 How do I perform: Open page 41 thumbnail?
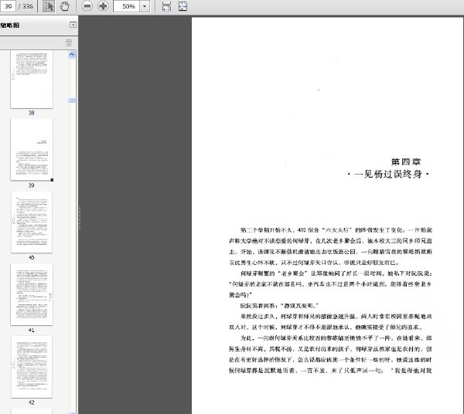pyautogui.click(x=32, y=294)
